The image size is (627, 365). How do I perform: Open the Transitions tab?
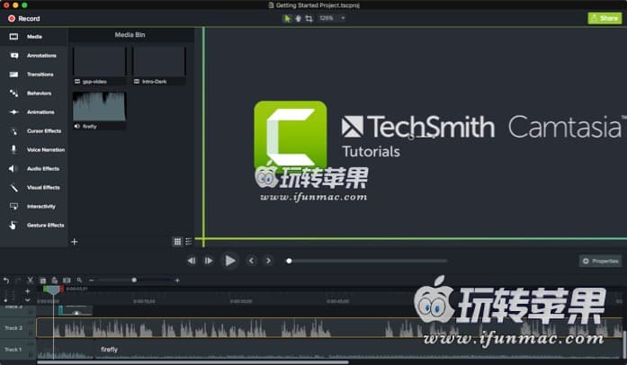click(x=33, y=75)
